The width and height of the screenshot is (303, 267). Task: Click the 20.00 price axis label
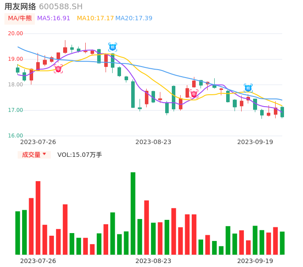tap(15, 33)
